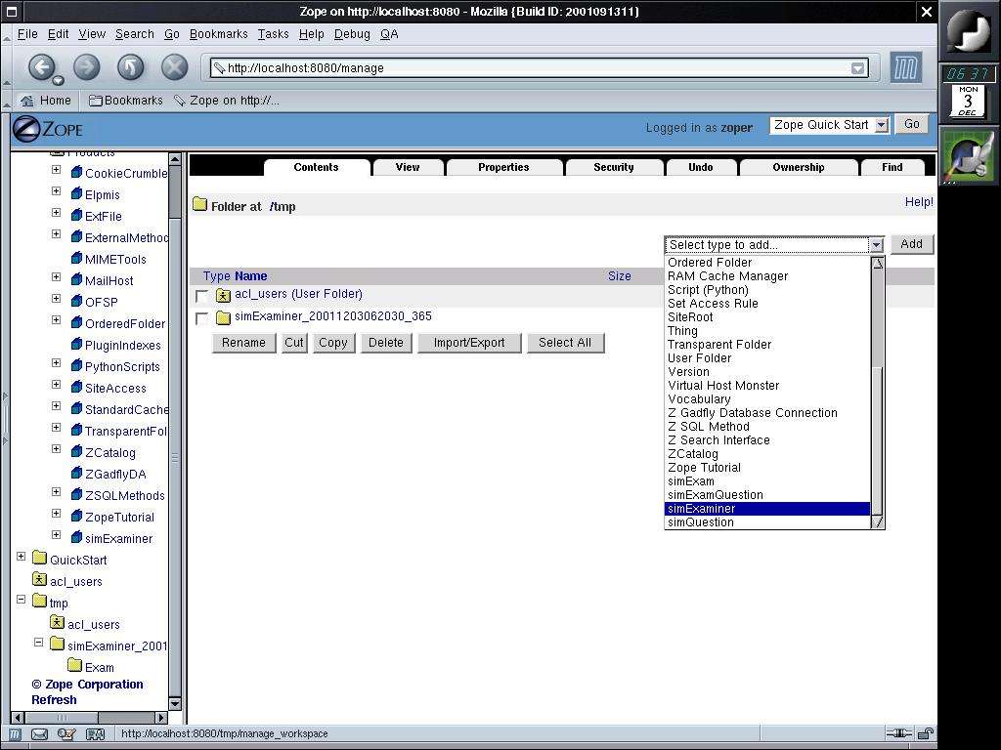Switch to the Security tab
This screenshot has height=750, width=1001.
tap(614, 167)
